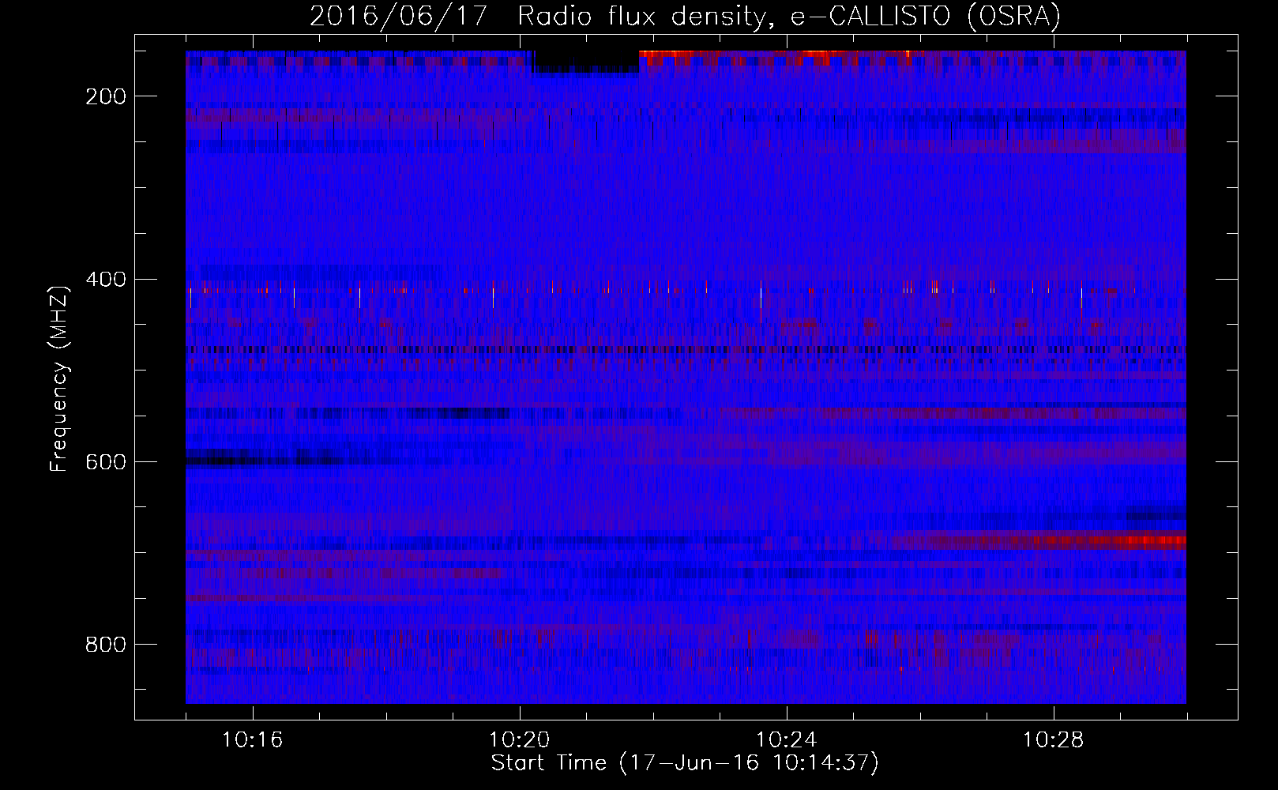Click the 10:20 time tick label
The width and height of the screenshot is (1278, 790).
519,740
